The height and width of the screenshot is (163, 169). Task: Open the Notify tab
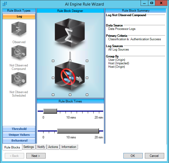click(41, 147)
